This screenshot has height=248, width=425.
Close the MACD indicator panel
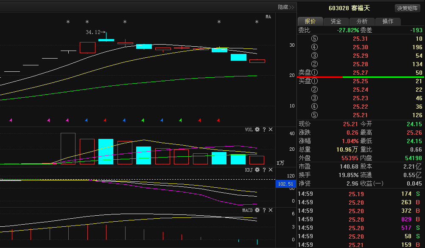[271, 210]
